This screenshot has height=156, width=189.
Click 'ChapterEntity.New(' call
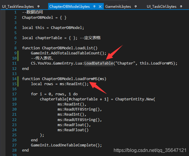click(135, 99)
